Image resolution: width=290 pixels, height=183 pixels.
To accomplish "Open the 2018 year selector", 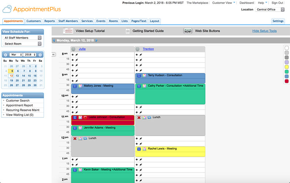I will click(x=30, y=55).
